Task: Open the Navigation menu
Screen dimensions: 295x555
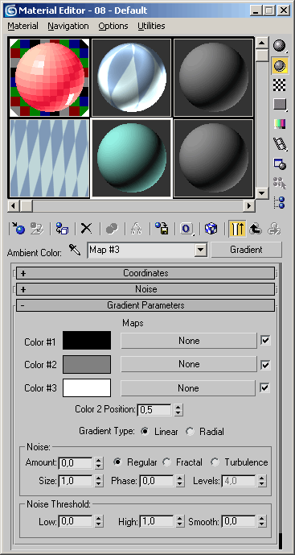Action: [68, 27]
